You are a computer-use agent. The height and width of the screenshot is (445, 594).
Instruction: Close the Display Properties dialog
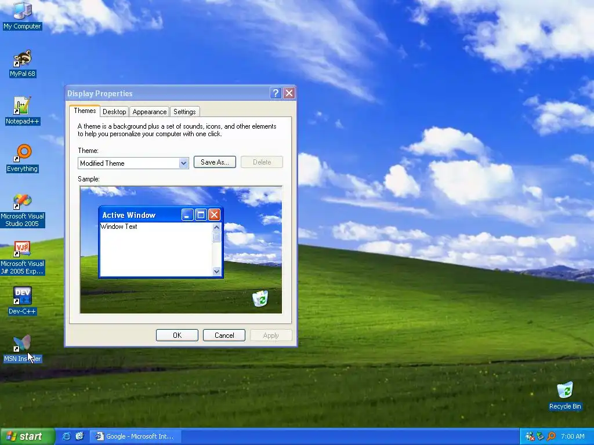click(289, 93)
